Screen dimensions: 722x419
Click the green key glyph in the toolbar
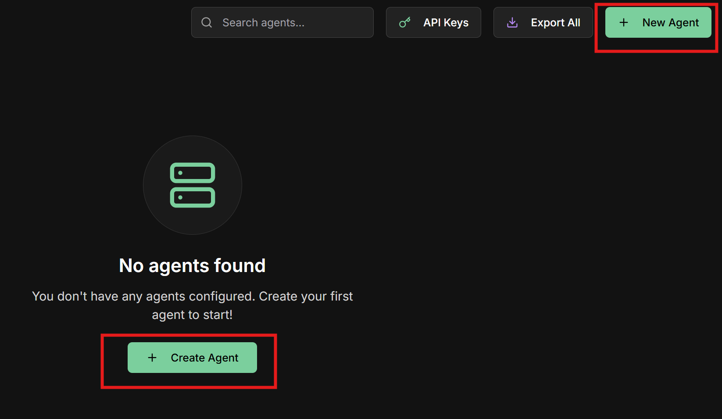coord(404,22)
